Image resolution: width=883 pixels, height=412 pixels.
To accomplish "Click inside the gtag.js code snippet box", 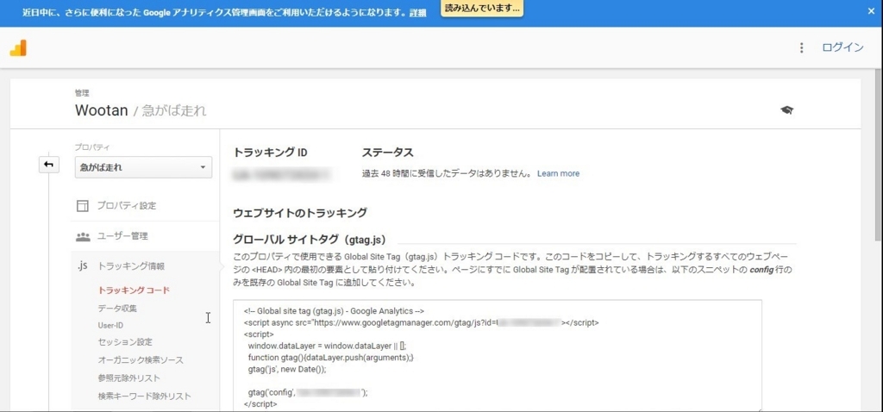I will tap(498, 356).
